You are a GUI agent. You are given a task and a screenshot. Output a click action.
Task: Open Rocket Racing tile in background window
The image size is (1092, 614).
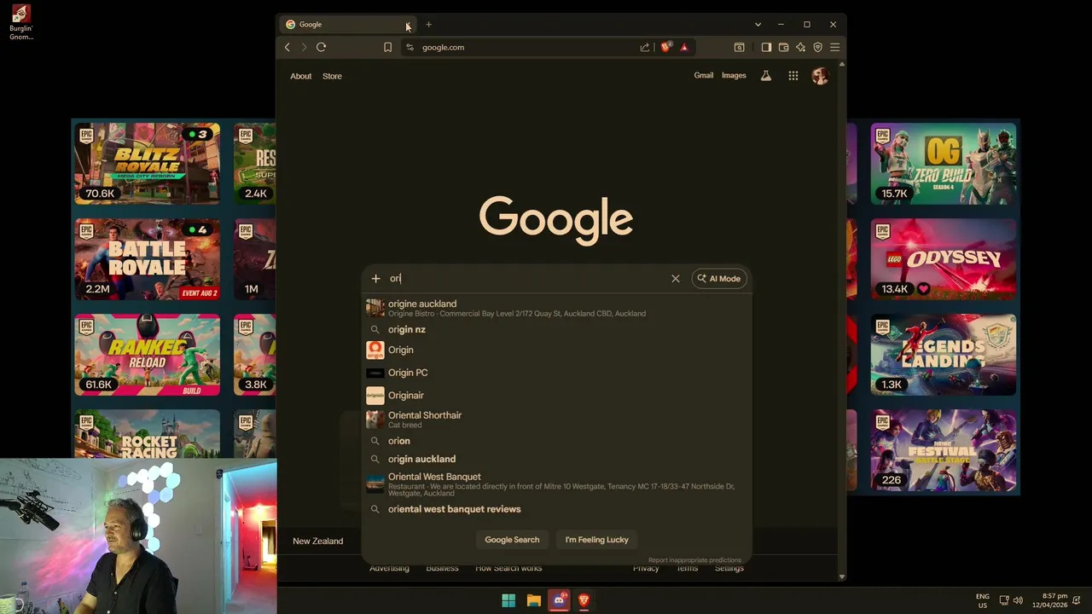147,435
